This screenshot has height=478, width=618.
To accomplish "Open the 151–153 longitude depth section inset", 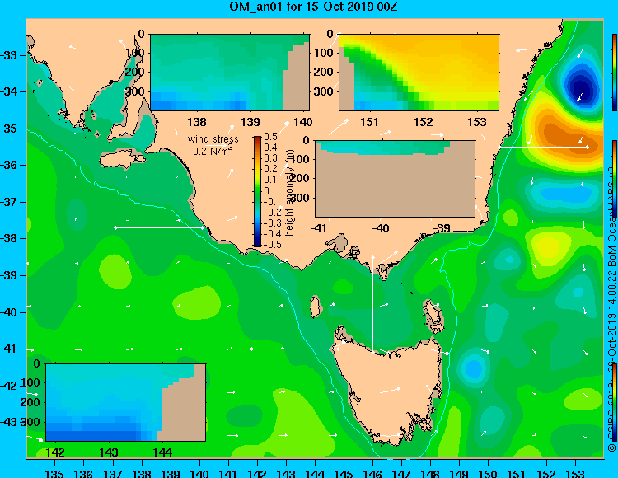I will click(x=419, y=73).
